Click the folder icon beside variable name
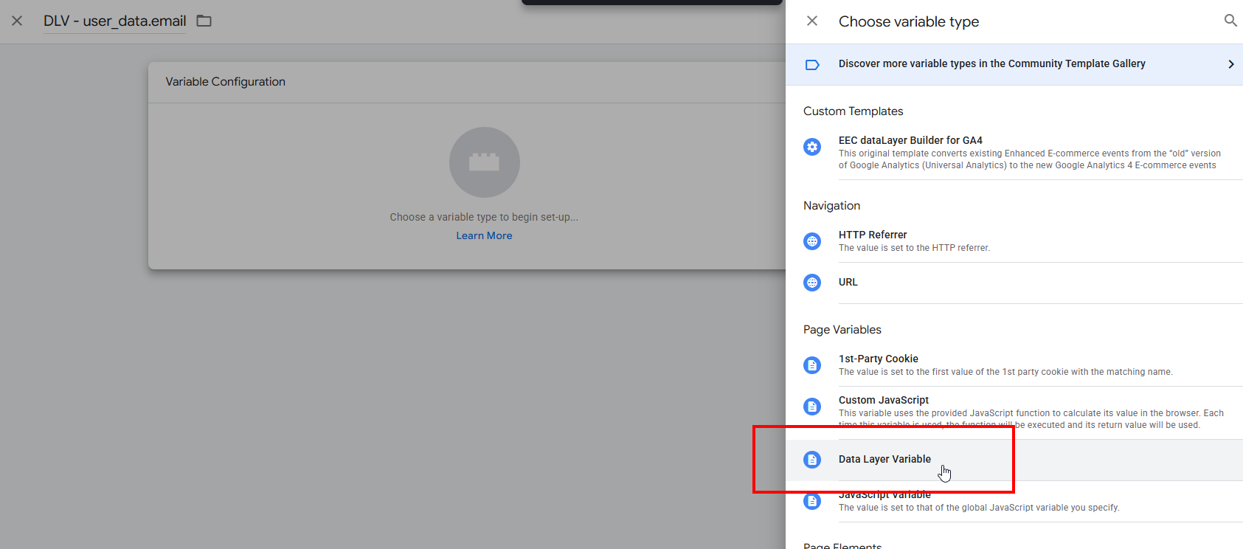Image resolution: width=1243 pixels, height=549 pixels. pyautogui.click(x=204, y=21)
